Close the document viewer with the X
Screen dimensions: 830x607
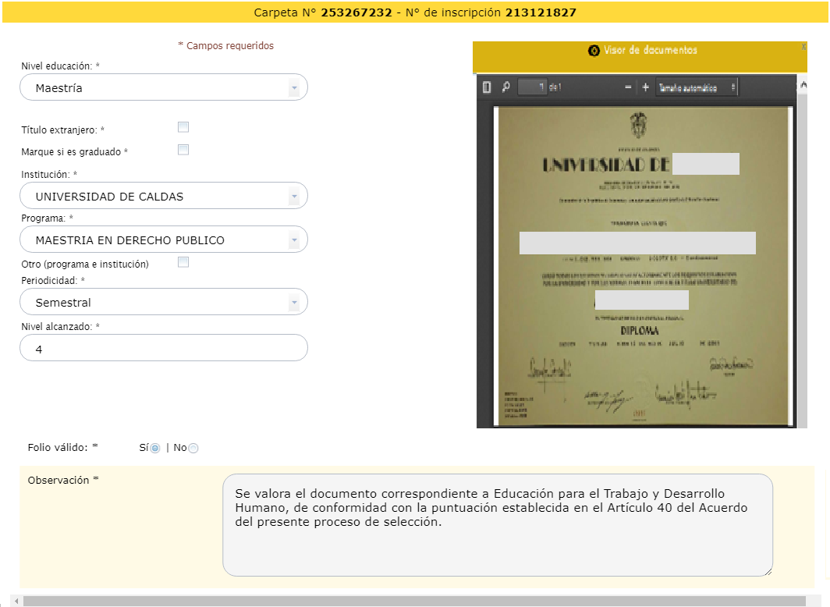(x=803, y=47)
